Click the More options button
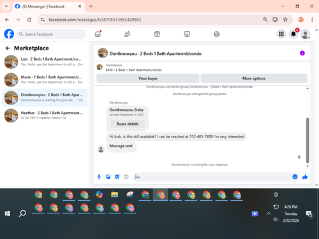The image size is (319, 239). click(x=254, y=78)
